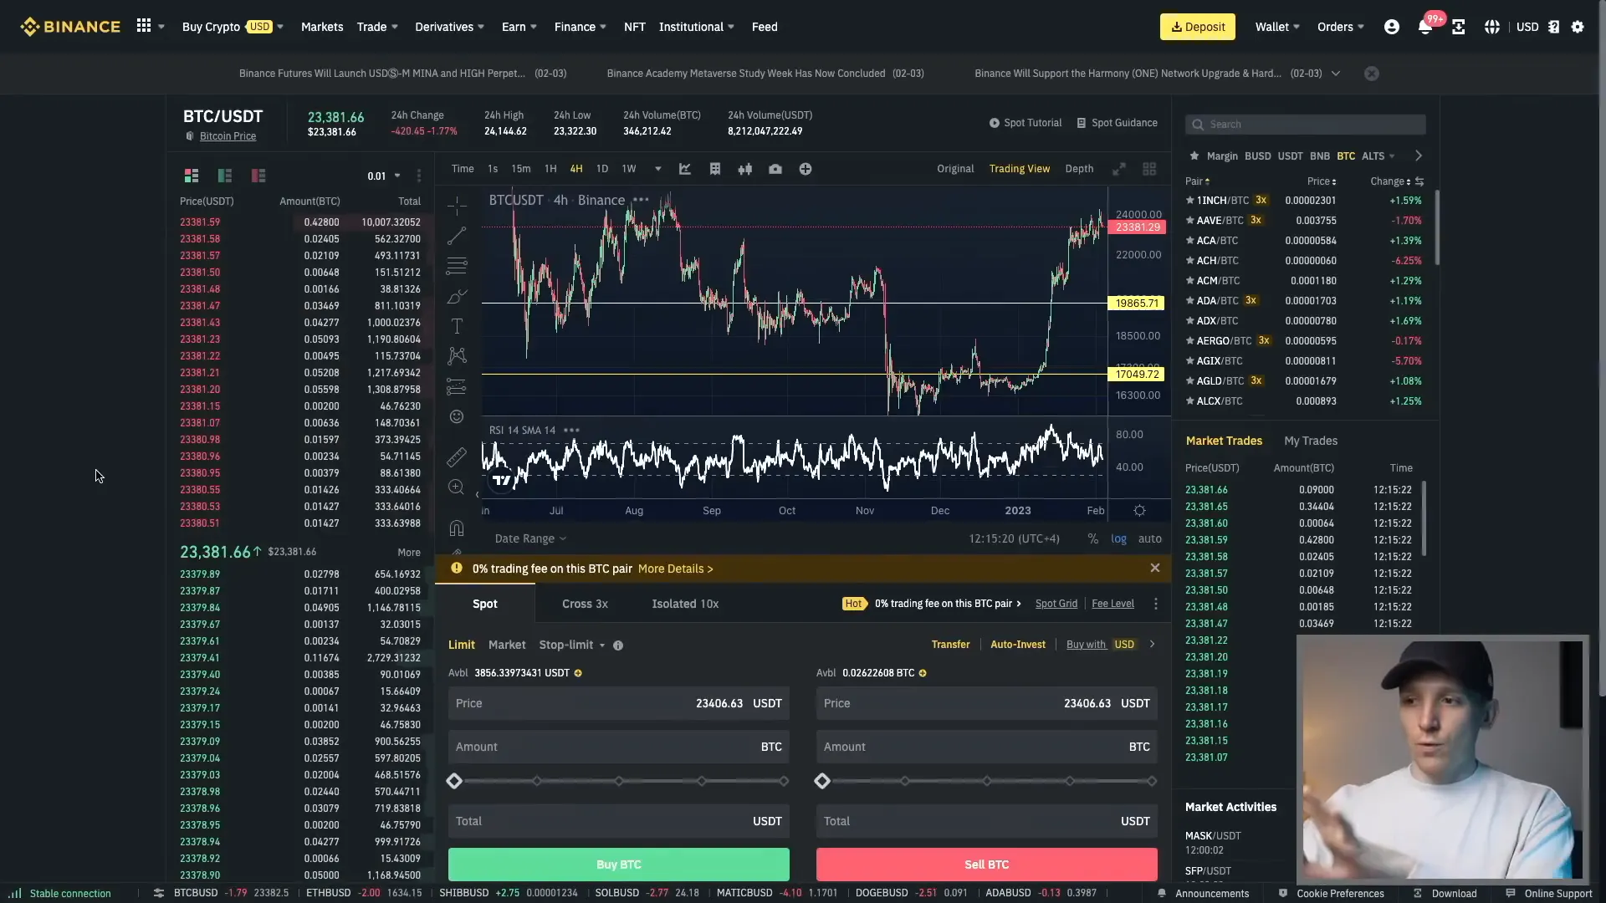The width and height of the screenshot is (1606, 903).
Task: Open More Details on trading fee
Action: [675, 569]
